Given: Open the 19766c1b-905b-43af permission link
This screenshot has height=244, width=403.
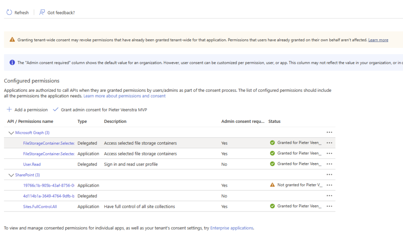Looking at the screenshot, I should [x=48, y=185].
